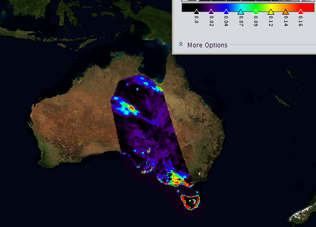Image resolution: width=316 pixels, height=227 pixels.
Task: Select the blue slider marker at 0.04
Action: pyautogui.click(x=226, y=11)
